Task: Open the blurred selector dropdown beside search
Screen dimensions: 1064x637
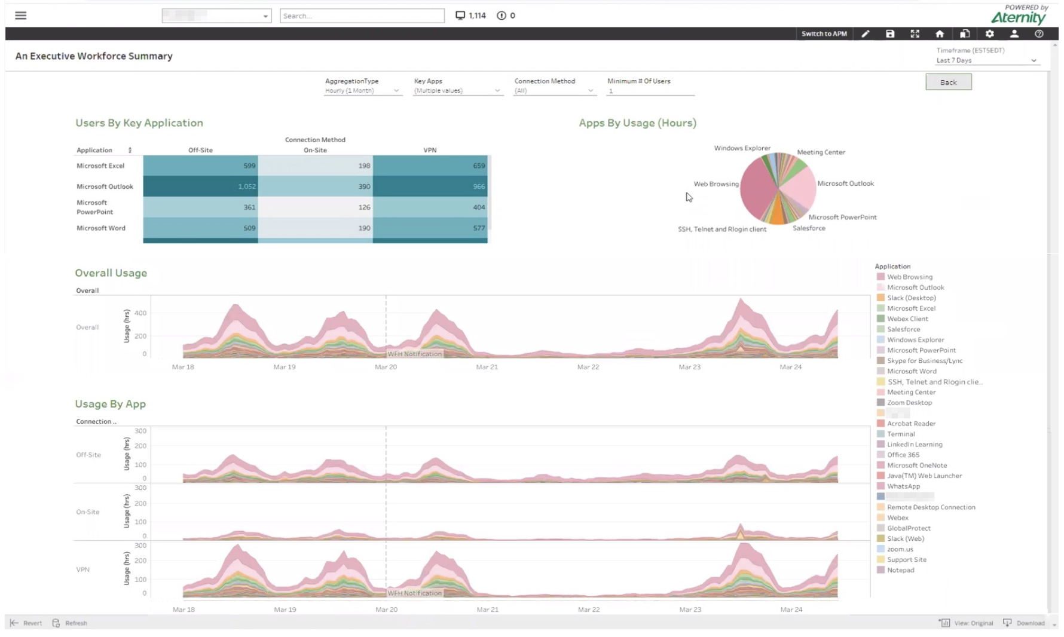Action: pos(216,16)
